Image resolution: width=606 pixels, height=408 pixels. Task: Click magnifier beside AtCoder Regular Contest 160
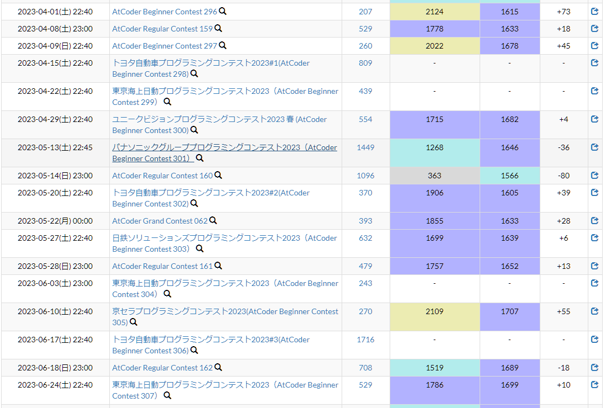click(x=219, y=175)
